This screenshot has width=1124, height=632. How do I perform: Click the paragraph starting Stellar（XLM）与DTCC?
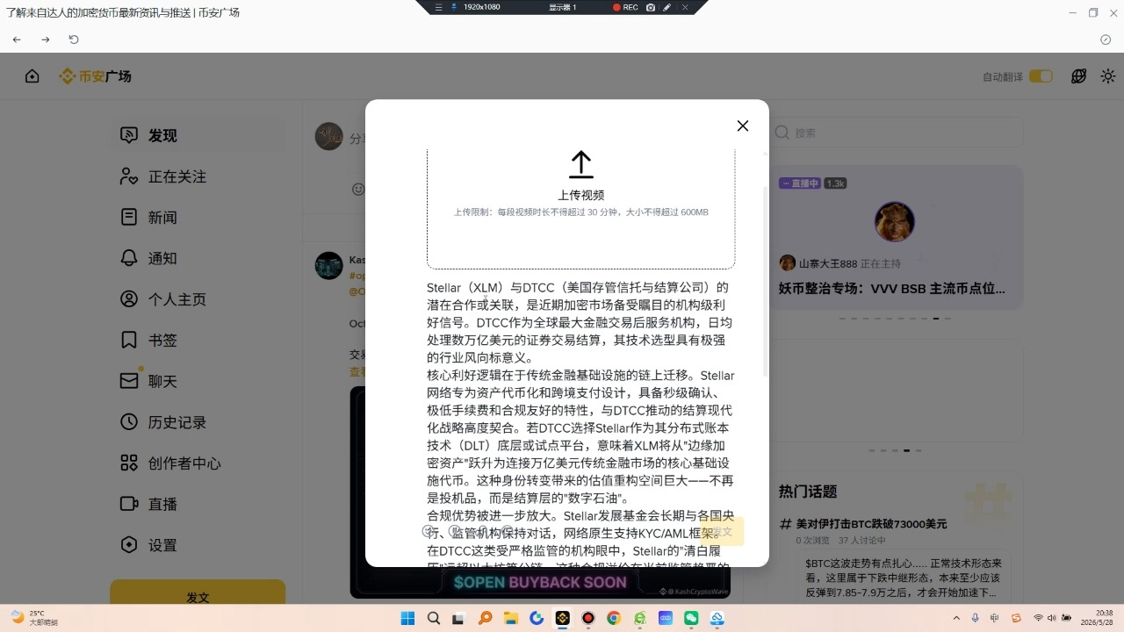580,322
